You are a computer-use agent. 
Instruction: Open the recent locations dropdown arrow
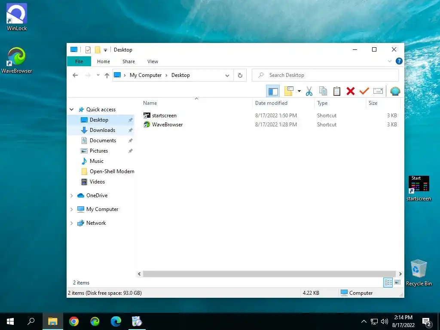point(98,75)
